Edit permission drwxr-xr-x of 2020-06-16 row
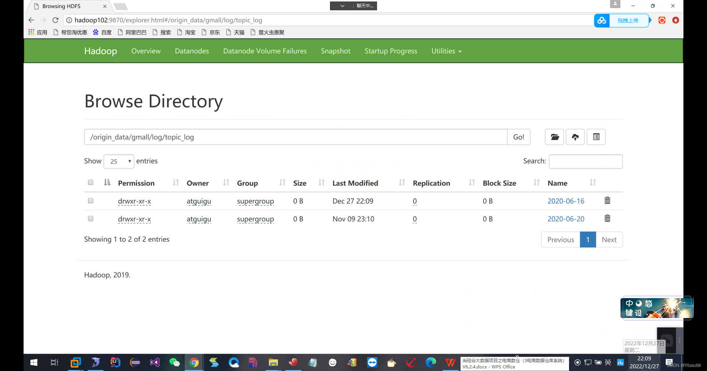The height and width of the screenshot is (371, 707). 134,201
